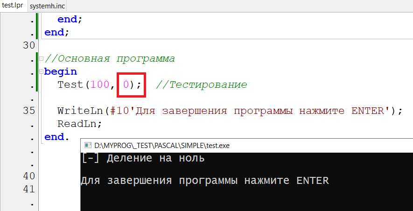Collapse the 'Основная программа' comment fold

(x=41, y=59)
